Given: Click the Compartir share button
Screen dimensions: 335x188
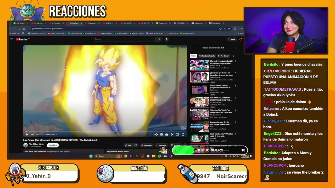Looking at the screenshot, I should [x=146, y=145].
